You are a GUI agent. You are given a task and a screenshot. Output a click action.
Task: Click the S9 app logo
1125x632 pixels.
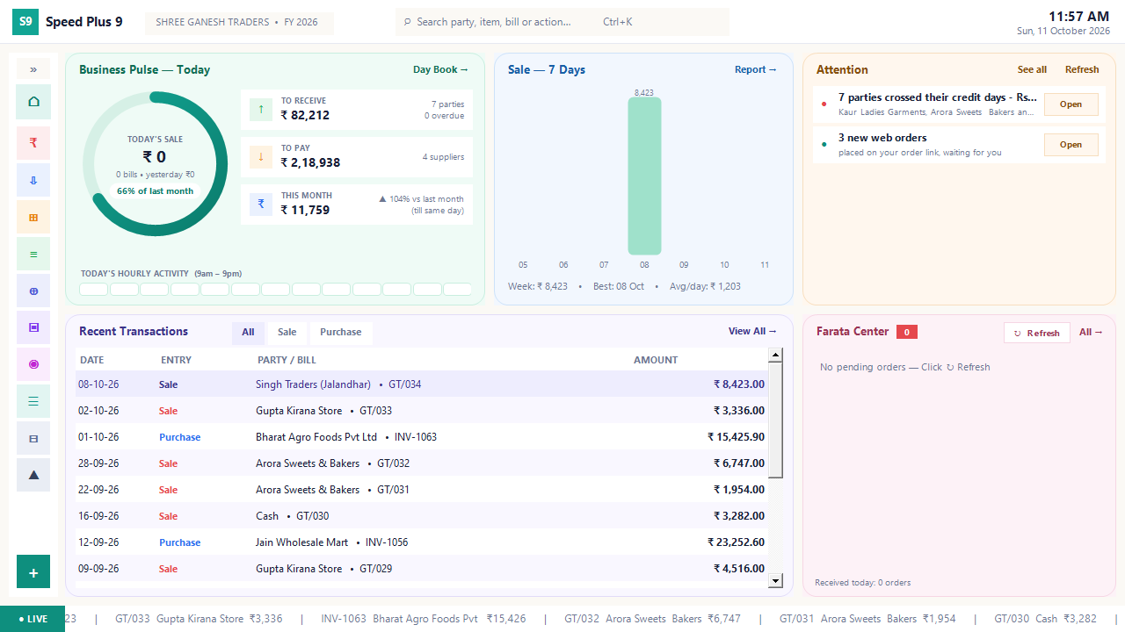point(25,22)
